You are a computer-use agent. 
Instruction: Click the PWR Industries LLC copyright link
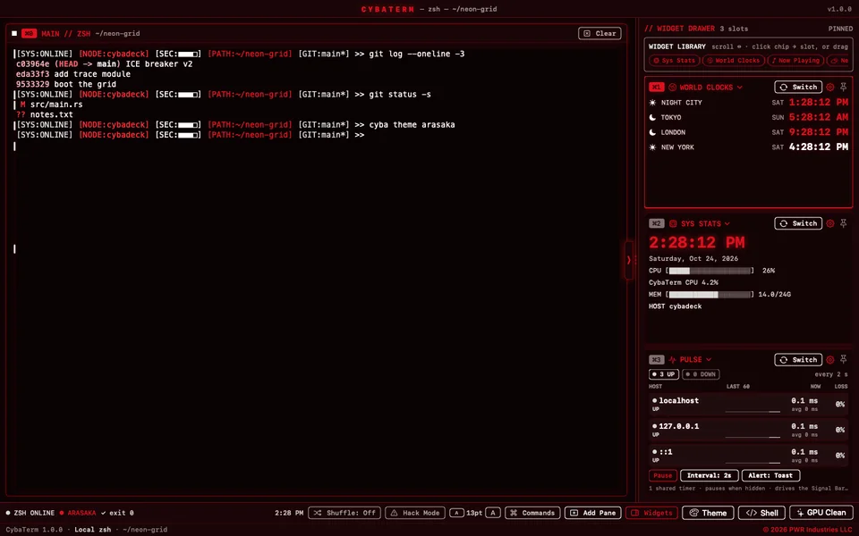pos(807,530)
